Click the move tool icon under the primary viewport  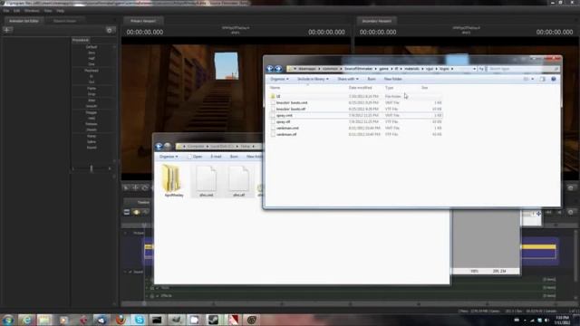[x=136, y=188]
